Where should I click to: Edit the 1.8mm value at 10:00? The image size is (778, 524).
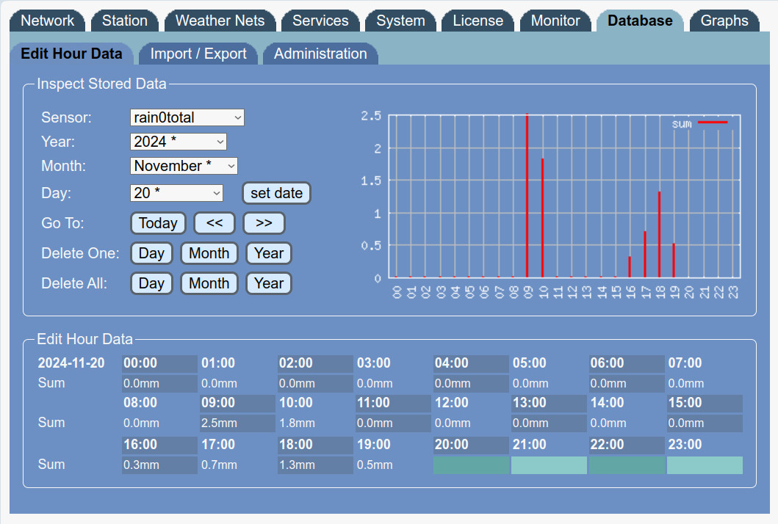316,423
